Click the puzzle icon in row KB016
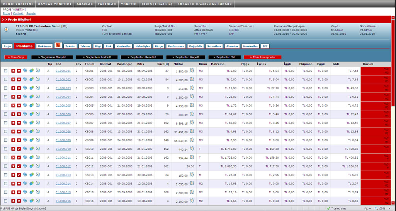This screenshot has height=211, width=396. [x=192, y=201]
